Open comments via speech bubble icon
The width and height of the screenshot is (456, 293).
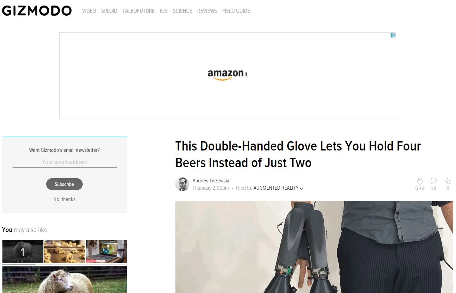(433, 181)
